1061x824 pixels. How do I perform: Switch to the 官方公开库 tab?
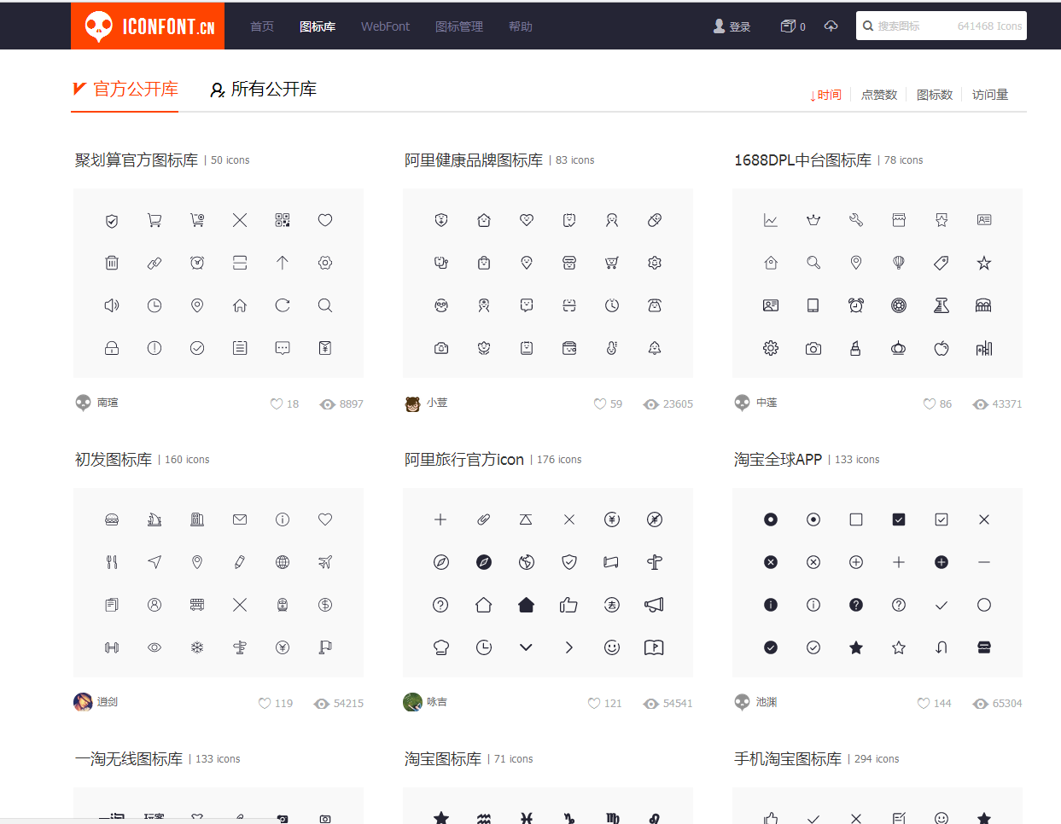pyautogui.click(x=125, y=89)
